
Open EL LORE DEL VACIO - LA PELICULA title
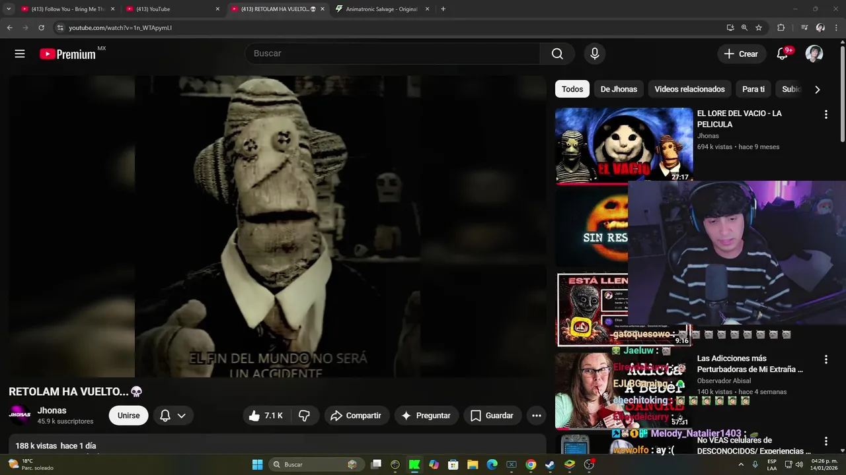point(740,119)
